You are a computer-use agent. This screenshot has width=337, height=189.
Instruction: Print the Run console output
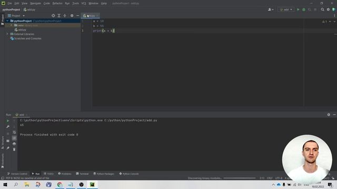[x=14, y=144]
